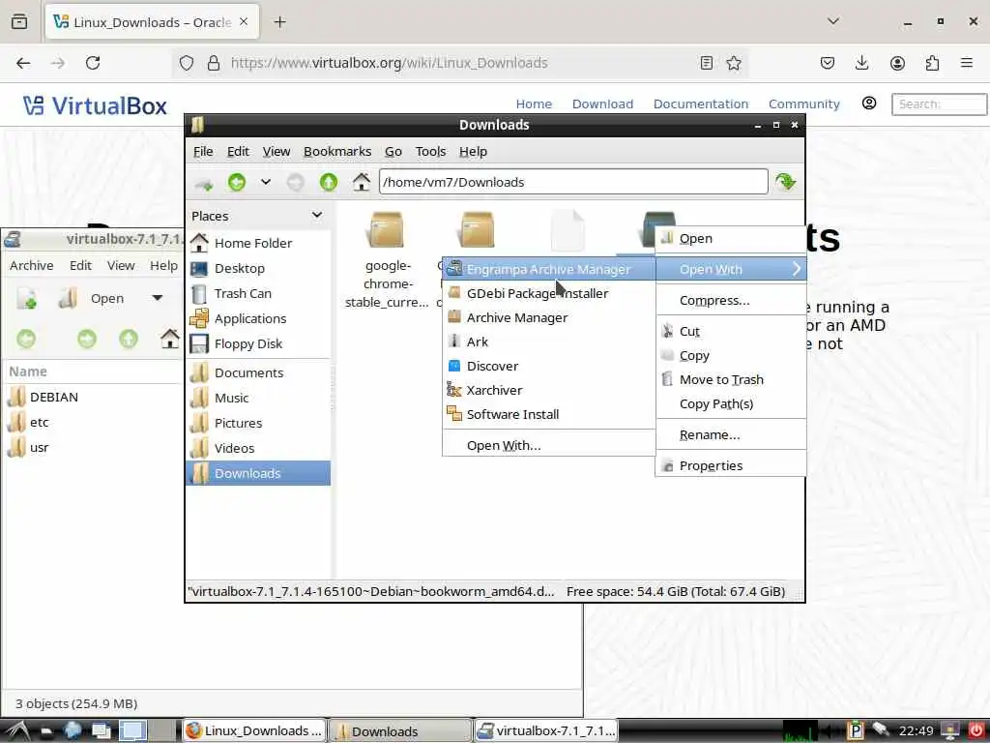Create new archive in Engrampa toolbar
The height and width of the screenshot is (743, 990).
click(26, 298)
